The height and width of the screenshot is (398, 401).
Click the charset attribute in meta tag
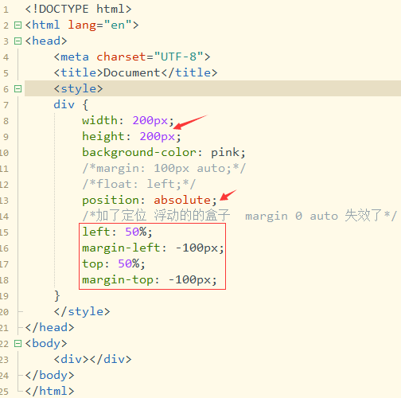[x=121, y=57]
